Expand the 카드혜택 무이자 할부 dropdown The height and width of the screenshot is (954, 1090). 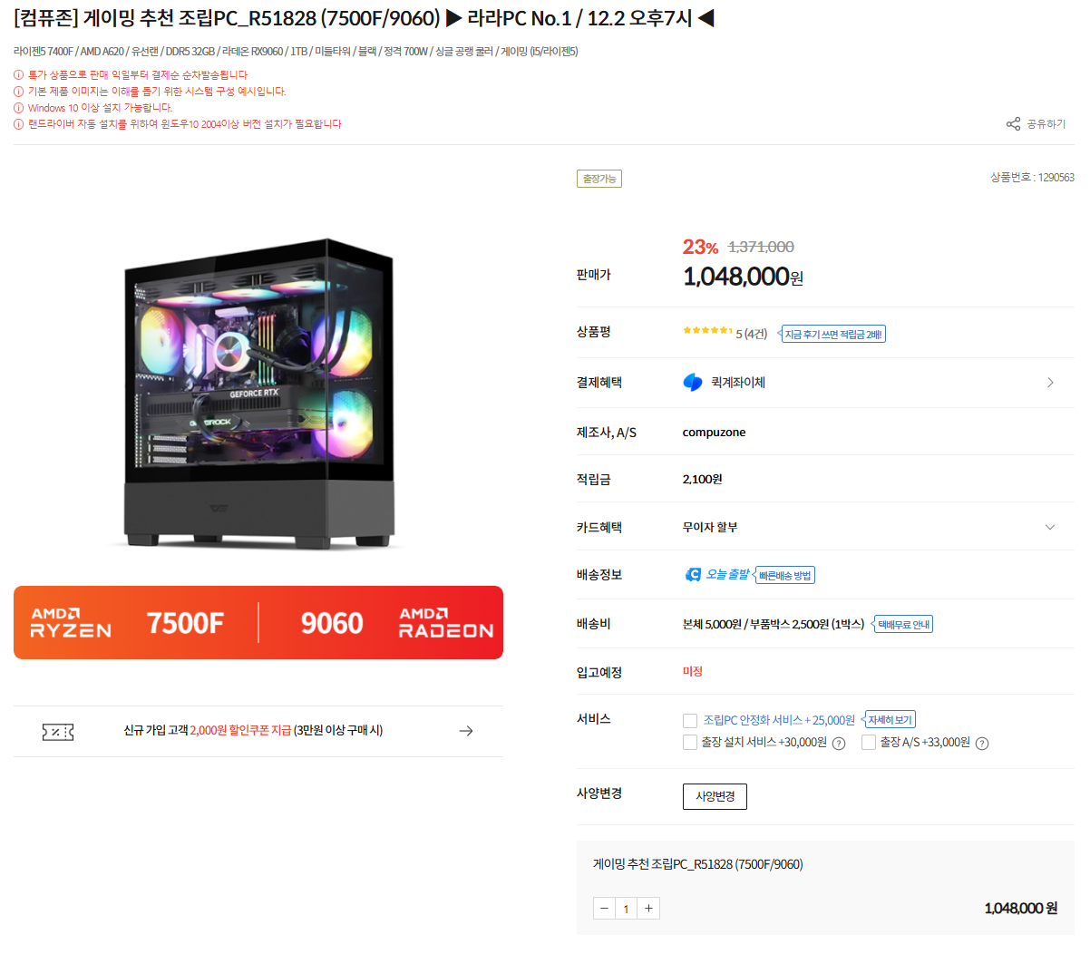click(x=1050, y=527)
